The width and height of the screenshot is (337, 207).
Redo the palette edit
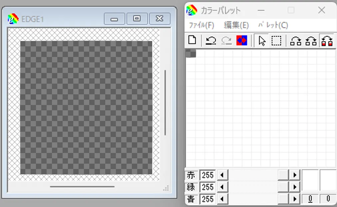(226, 40)
